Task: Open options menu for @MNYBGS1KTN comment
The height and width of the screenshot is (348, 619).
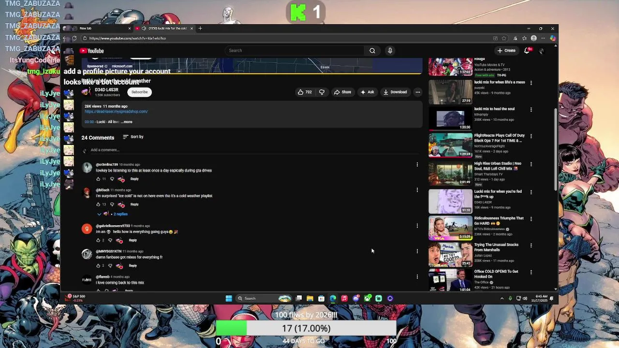Action: pos(417,251)
